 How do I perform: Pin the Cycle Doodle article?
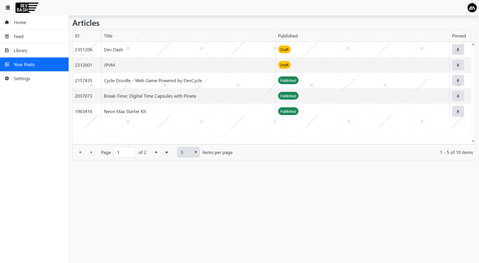click(458, 80)
